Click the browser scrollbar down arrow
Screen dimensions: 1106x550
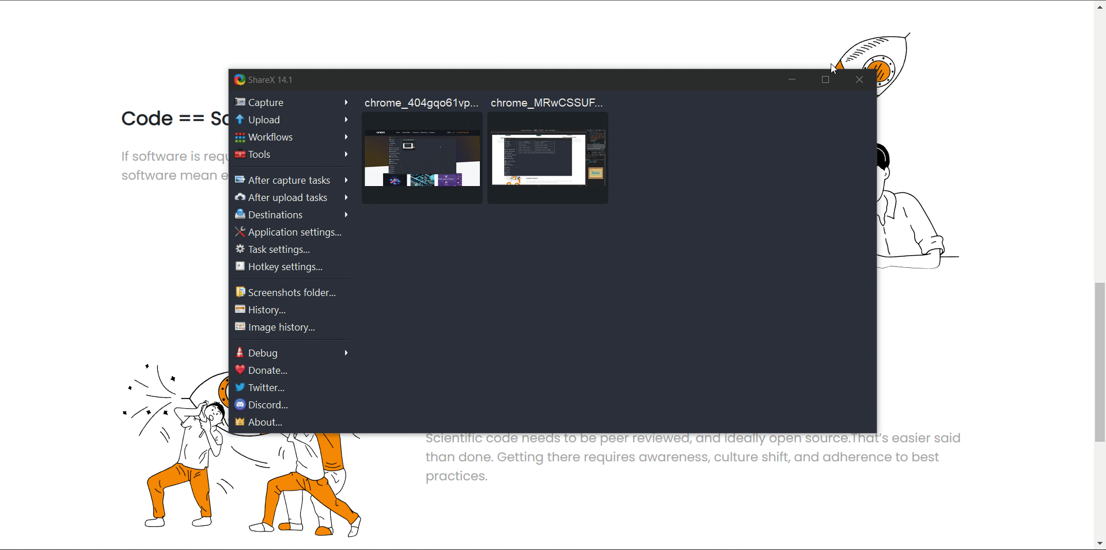coord(1100,543)
